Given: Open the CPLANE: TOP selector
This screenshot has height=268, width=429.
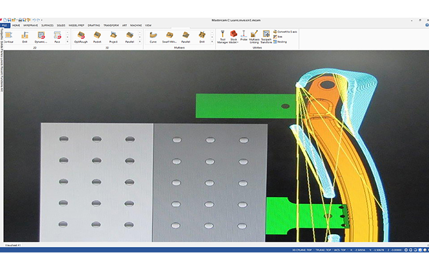Looking at the screenshot, I should pos(304,250).
